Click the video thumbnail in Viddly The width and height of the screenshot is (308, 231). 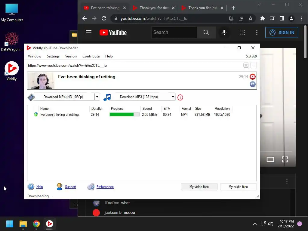(x=41, y=81)
